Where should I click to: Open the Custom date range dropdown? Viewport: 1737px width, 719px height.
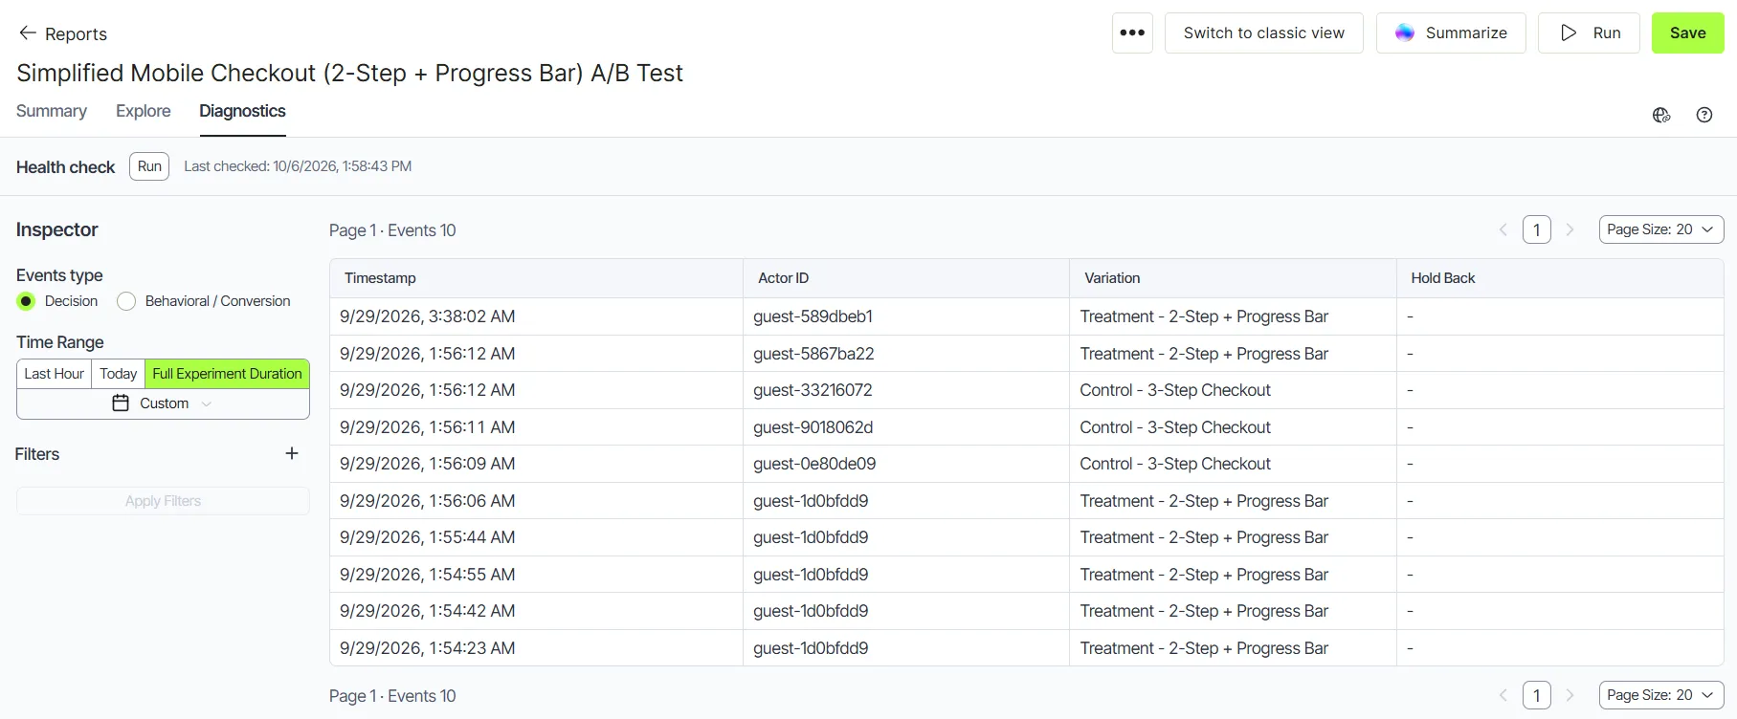[x=163, y=403]
